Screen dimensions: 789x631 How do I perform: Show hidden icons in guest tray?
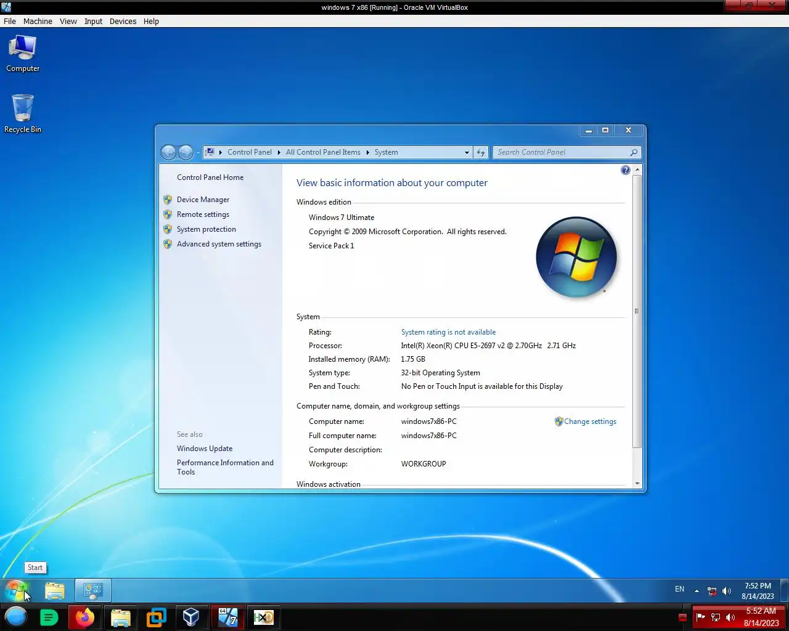697,591
